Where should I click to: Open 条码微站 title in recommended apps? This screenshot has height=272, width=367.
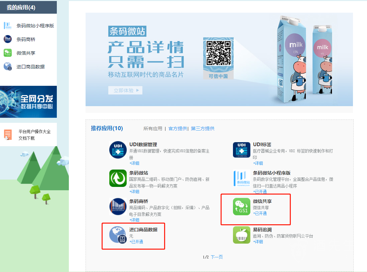pos(139,173)
